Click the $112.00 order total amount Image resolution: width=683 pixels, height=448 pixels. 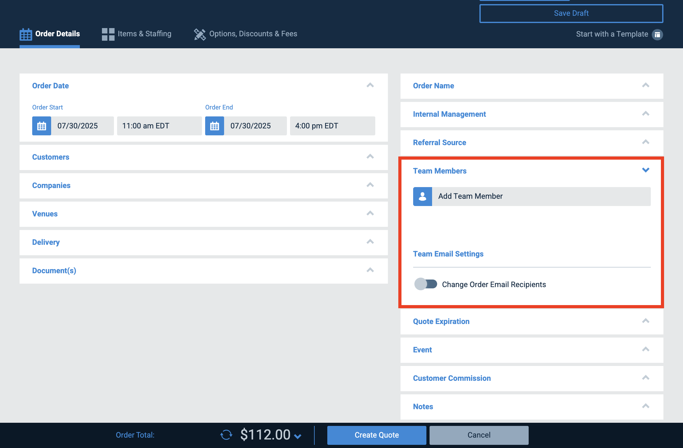click(x=265, y=435)
